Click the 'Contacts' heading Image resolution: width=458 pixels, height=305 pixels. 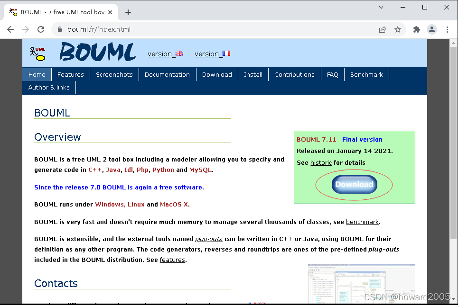[x=56, y=283]
